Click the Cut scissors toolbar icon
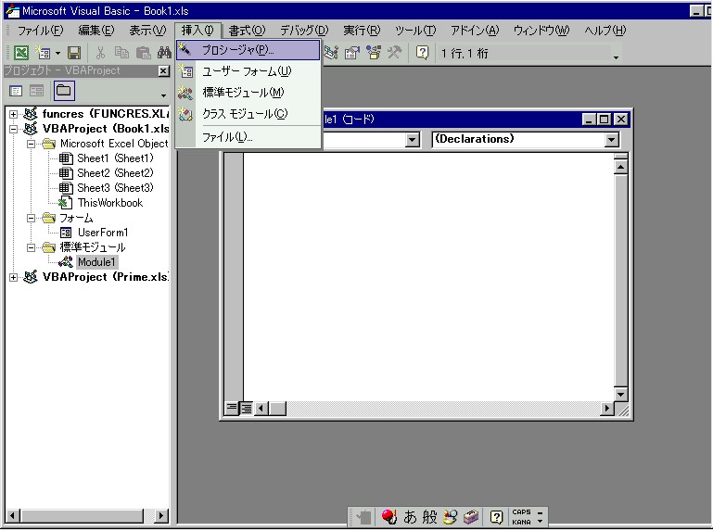This screenshot has height=530, width=713. coord(100,53)
